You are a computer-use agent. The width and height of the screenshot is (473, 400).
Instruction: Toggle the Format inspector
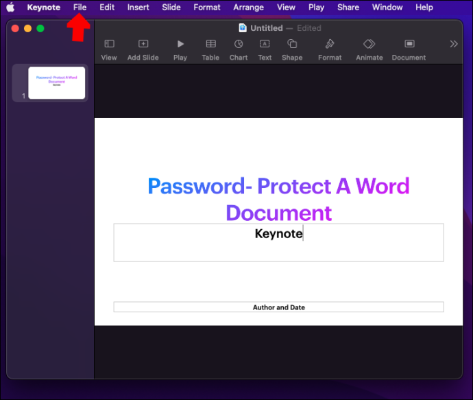(330, 50)
